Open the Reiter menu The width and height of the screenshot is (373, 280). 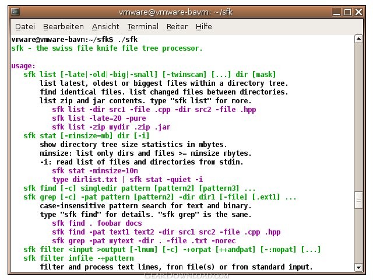[x=177, y=26]
